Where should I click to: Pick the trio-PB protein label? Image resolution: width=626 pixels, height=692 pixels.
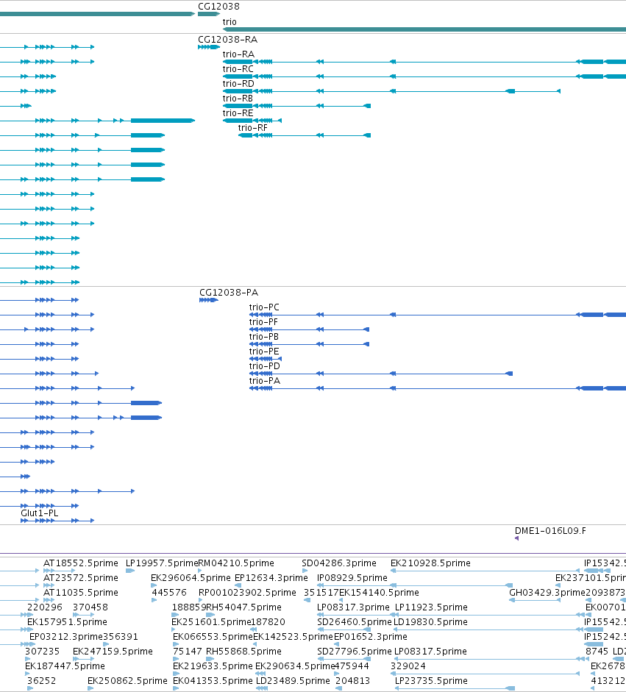point(264,337)
